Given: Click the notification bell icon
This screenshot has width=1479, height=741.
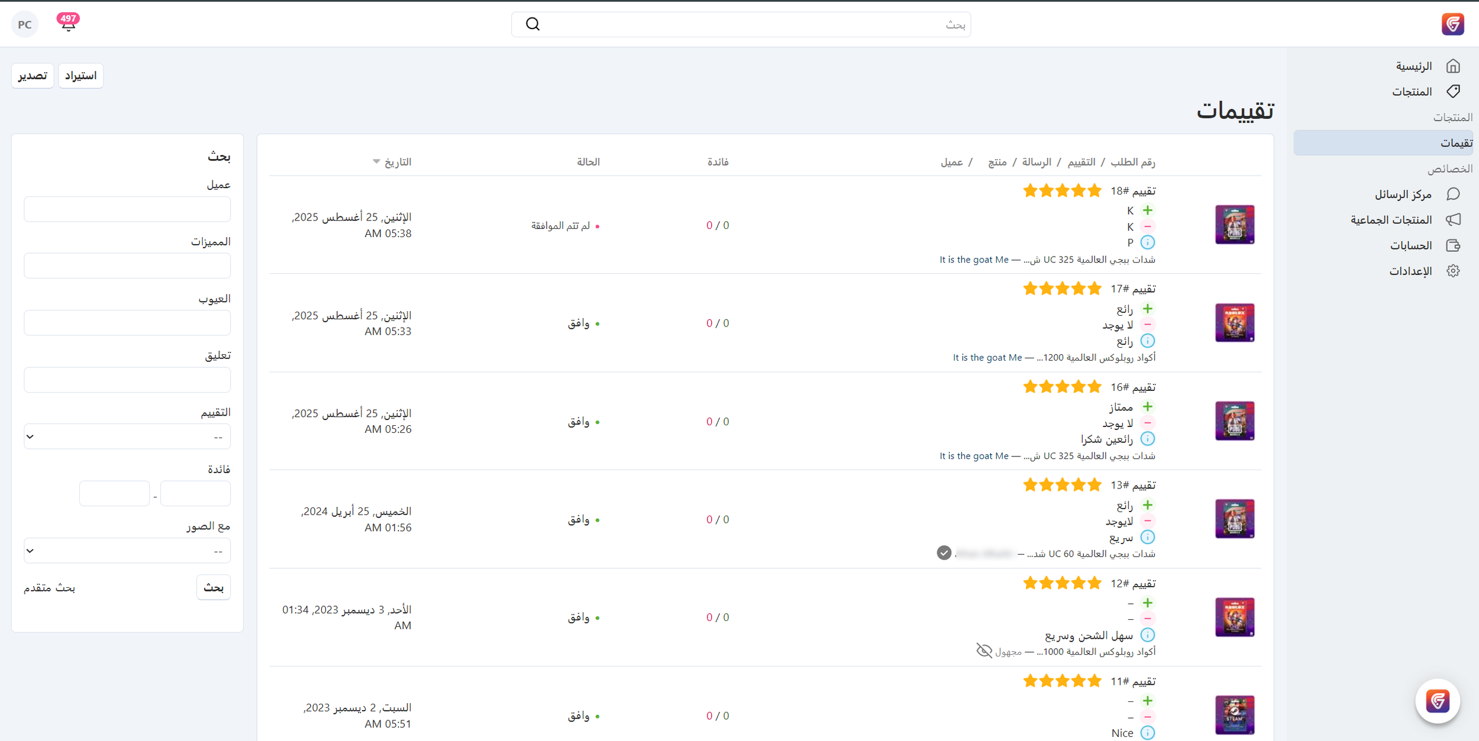Looking at the screenshot, I should click(x=68, y=24).
